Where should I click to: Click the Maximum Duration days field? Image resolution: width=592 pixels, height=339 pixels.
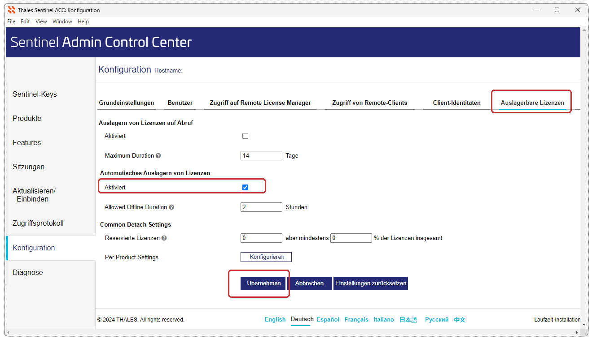(261, 156)
